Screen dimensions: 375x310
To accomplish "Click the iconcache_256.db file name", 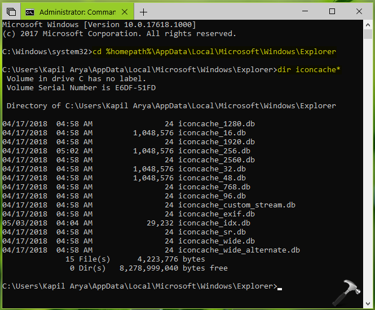I will (214, 151).
